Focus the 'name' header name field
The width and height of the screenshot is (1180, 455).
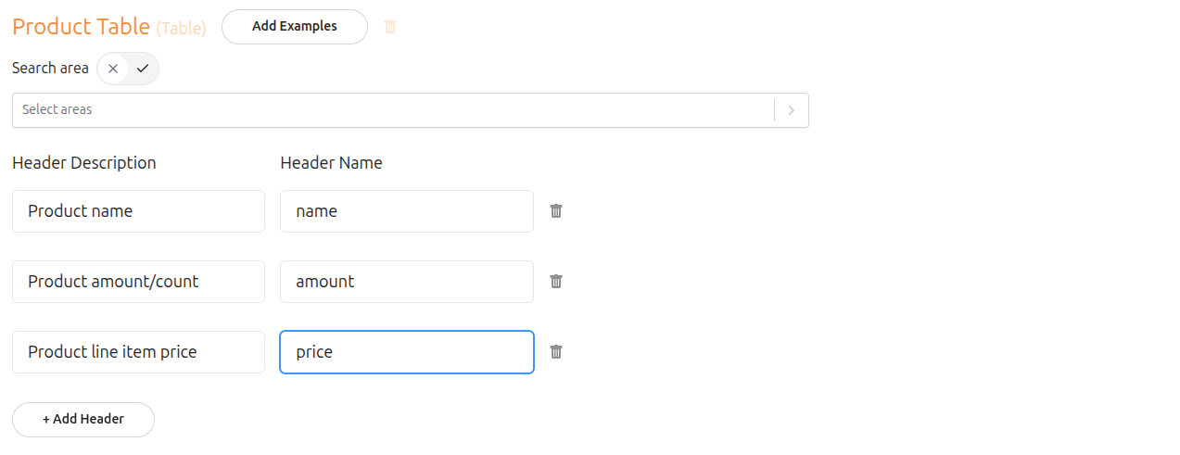tap(406, 211)
